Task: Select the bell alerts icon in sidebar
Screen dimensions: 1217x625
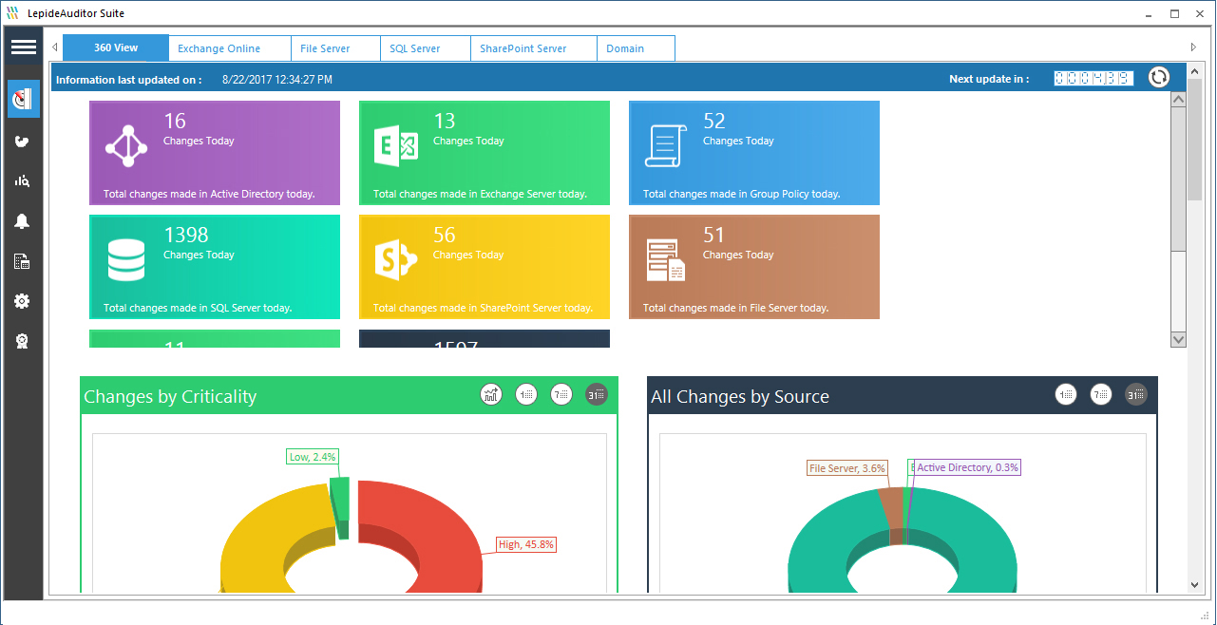Action: pyautogui.click(x=22, y=220)
